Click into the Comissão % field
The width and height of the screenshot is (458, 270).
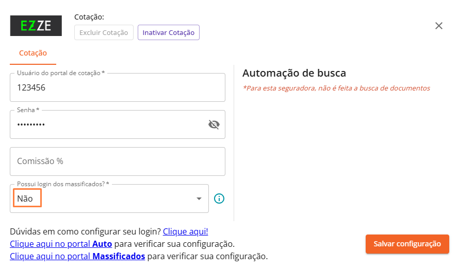point(117,161)
